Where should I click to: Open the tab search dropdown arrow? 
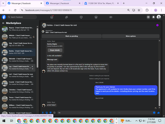3,3
